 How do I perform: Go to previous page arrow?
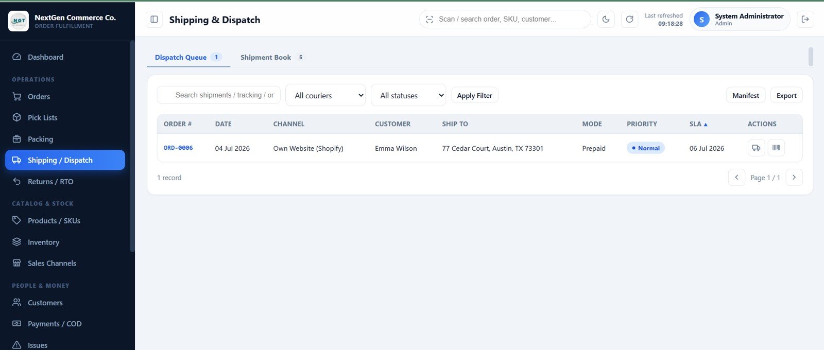coord(736,178)
